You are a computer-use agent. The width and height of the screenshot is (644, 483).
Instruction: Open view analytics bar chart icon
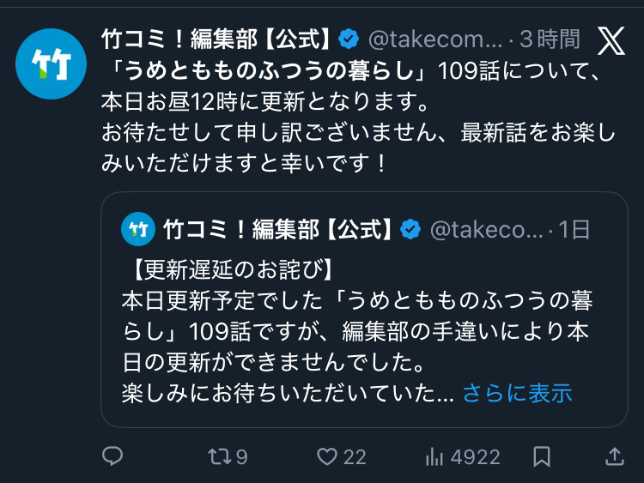[434, 456]
